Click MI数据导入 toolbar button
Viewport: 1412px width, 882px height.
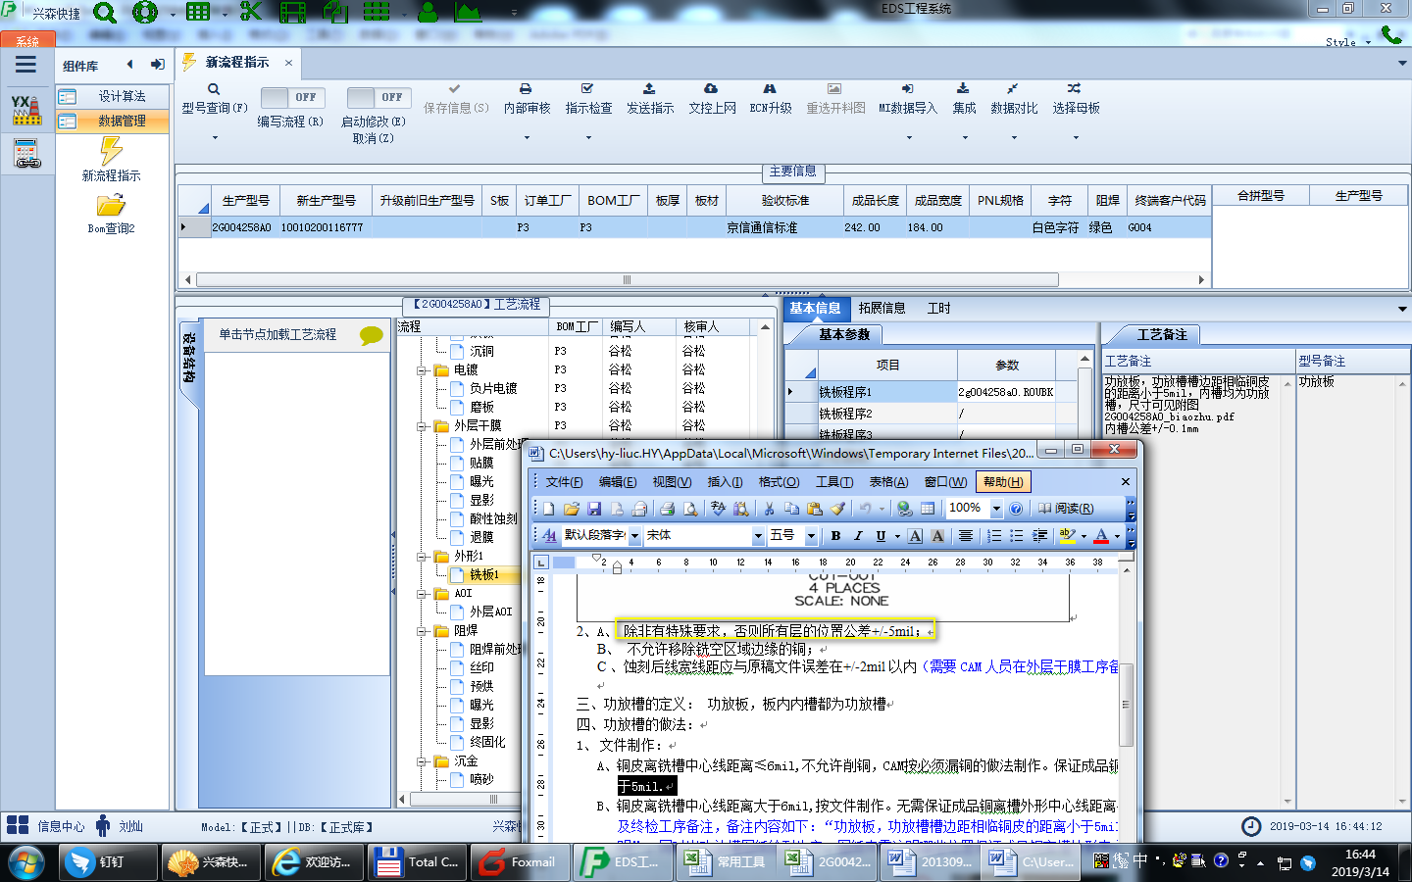(908, 99)
